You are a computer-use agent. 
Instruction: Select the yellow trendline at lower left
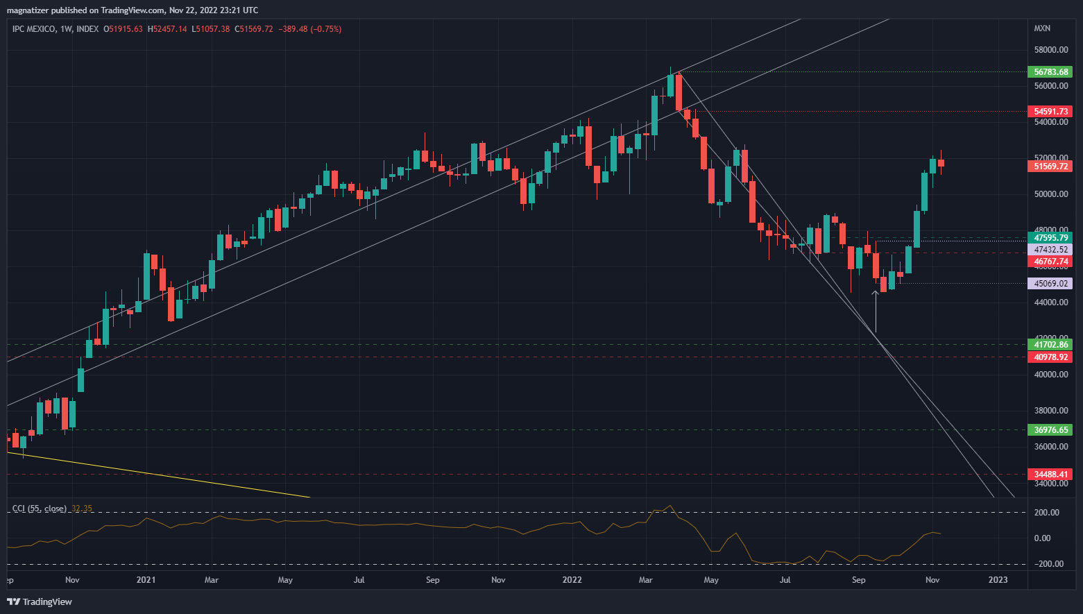point(160,475)
